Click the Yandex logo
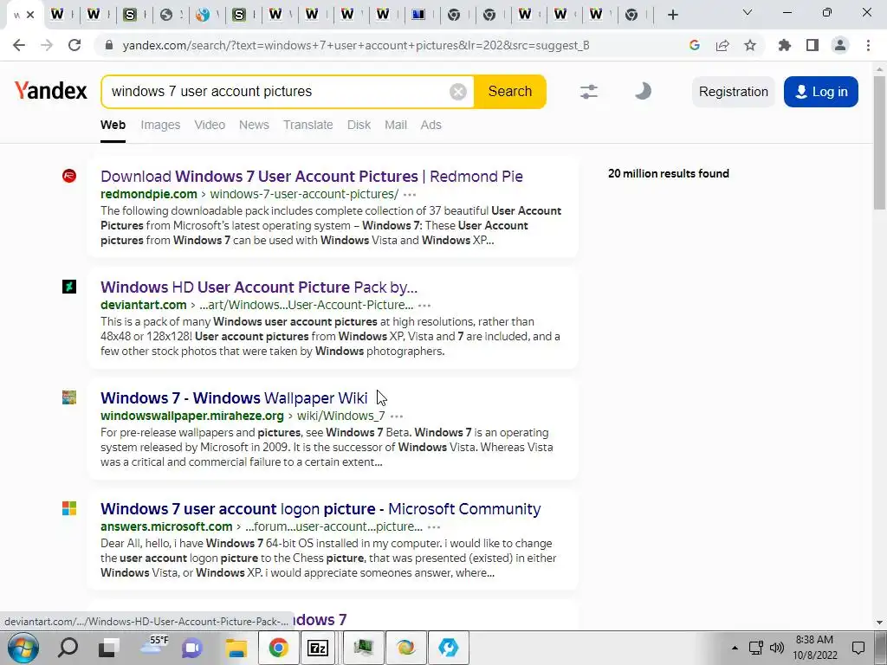Viewport: 887px width, 665px height. click(x=50, y=90)
